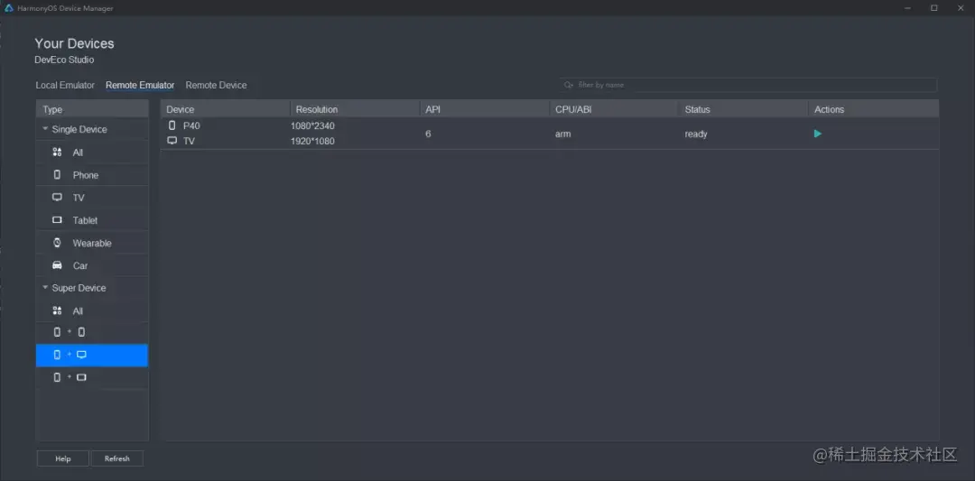Click the search magnifier icon

[568, 85]
